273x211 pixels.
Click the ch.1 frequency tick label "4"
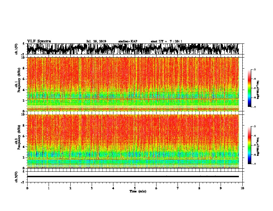coord(24,90)
